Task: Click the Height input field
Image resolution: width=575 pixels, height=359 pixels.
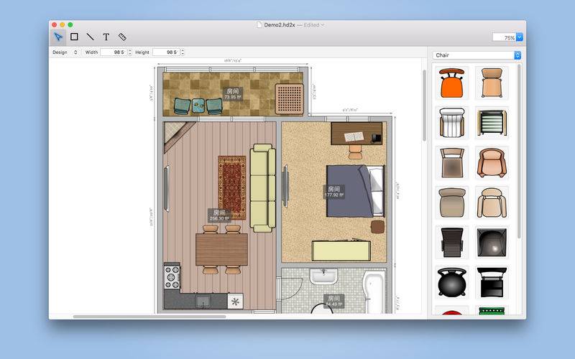Action: point(166,52)
